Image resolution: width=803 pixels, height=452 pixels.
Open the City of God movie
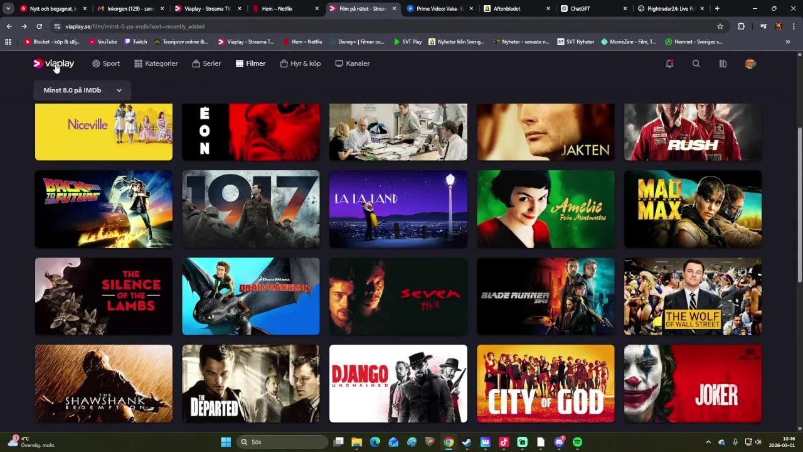click(x=546, y=384)
